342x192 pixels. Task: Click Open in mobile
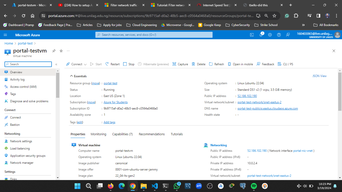tap(240, 64)
